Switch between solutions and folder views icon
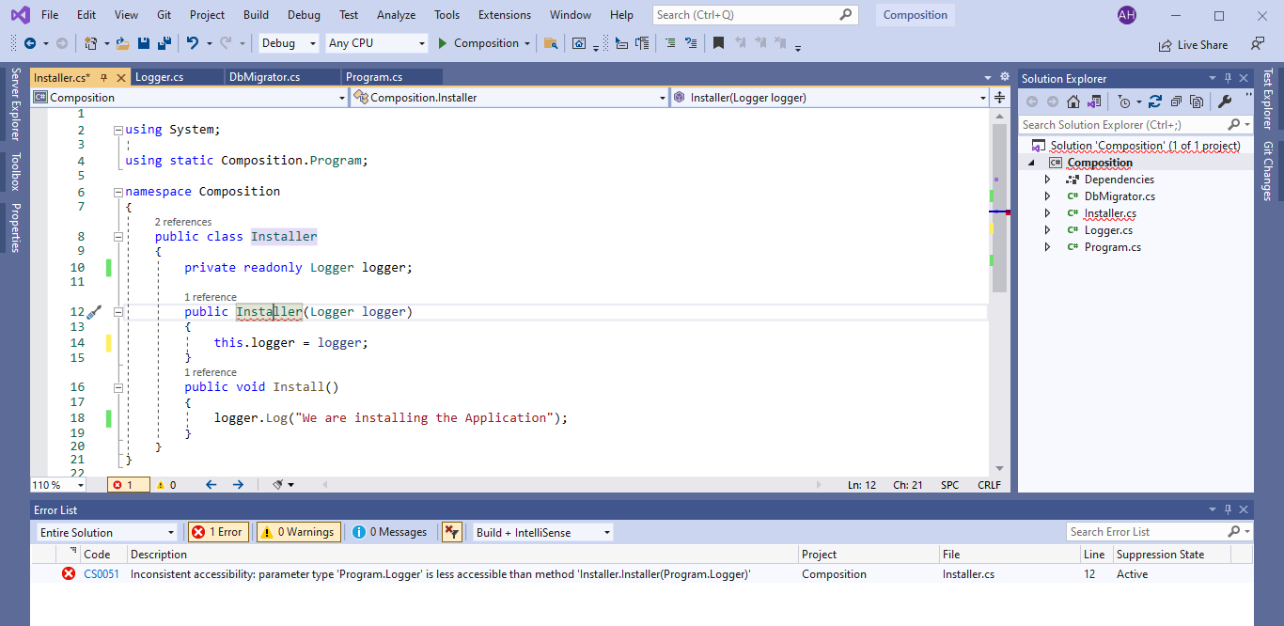This screenshot has width=1284, height=626. [x=1094, y=102]
